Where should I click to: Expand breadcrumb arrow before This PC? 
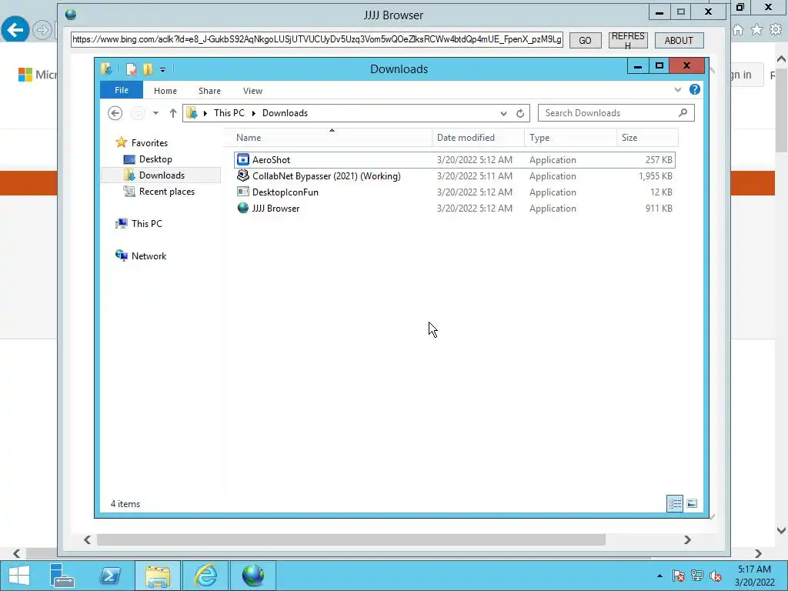pyautogui.click(x=205, y=114)
